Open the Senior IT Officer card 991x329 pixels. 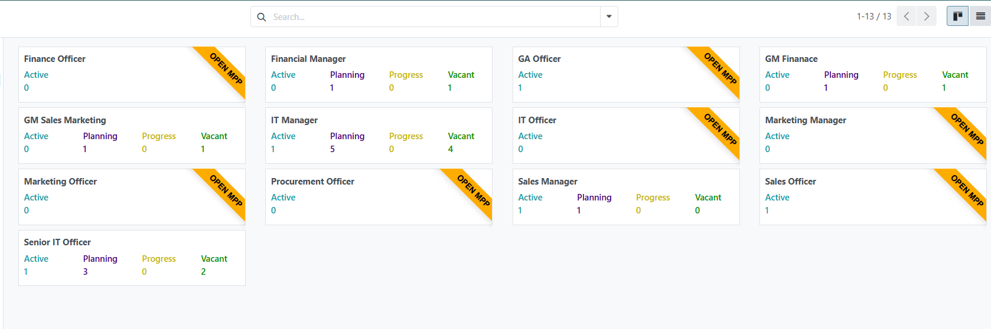[57, 242]
